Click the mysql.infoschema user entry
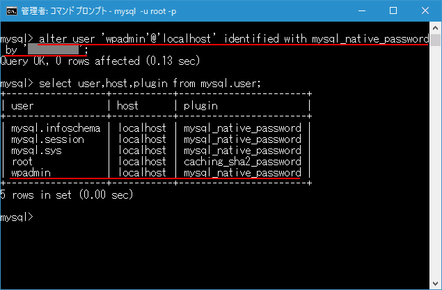The height and width of the screenshot is (290, 442). tap(56, 128)
